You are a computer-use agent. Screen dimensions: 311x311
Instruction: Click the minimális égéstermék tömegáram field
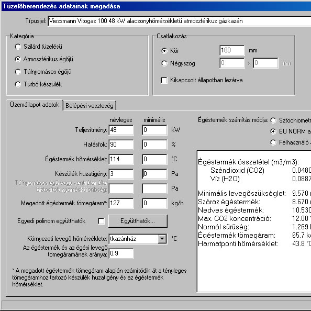coord(154,203)
